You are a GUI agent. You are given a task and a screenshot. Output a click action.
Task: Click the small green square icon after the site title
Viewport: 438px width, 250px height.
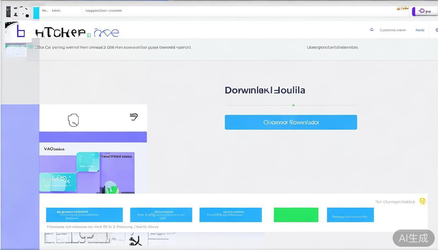pyautogui.click(x=89, y=35)
